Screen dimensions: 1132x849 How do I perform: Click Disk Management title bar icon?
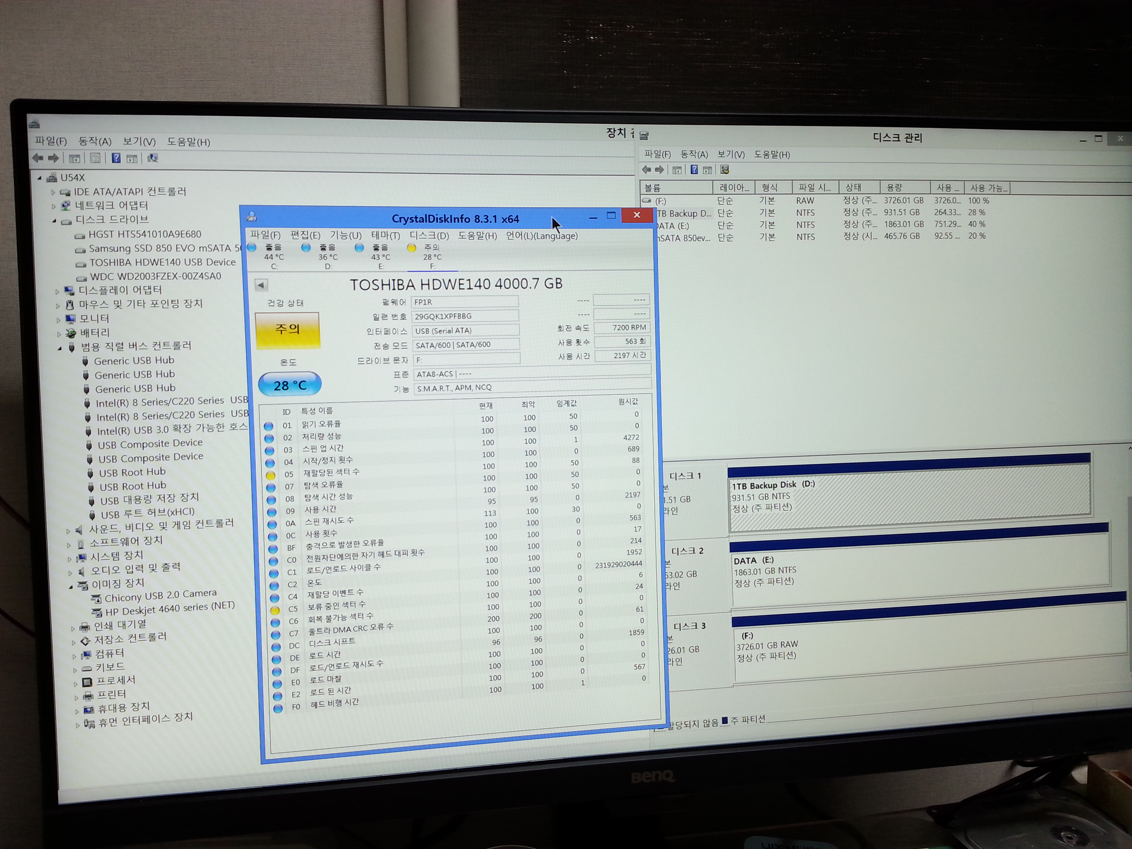point(644,136)
